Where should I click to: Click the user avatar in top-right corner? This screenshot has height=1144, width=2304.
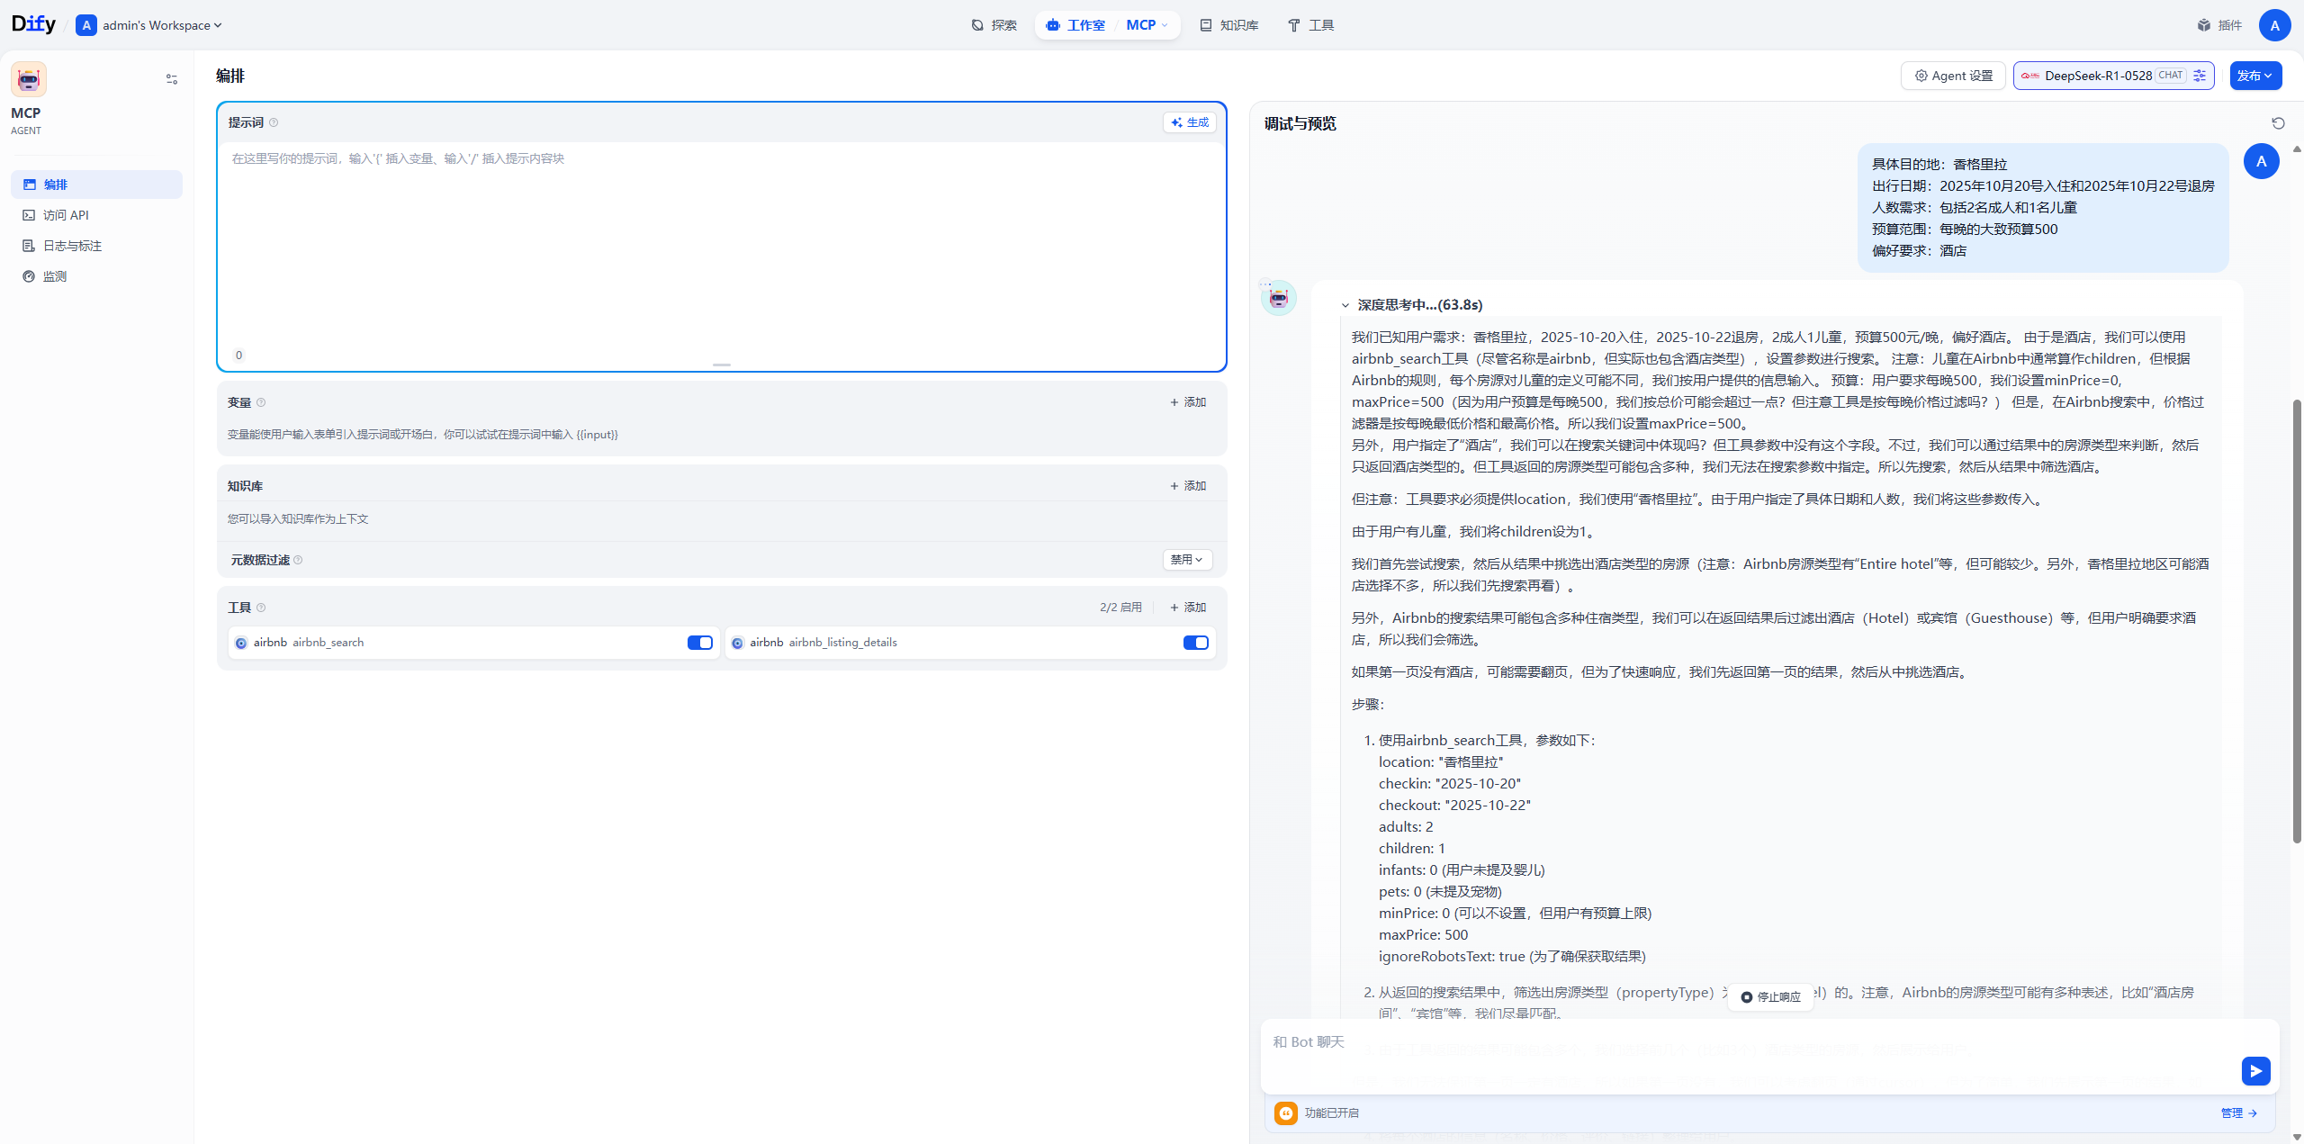click(x=2274, y=25)
